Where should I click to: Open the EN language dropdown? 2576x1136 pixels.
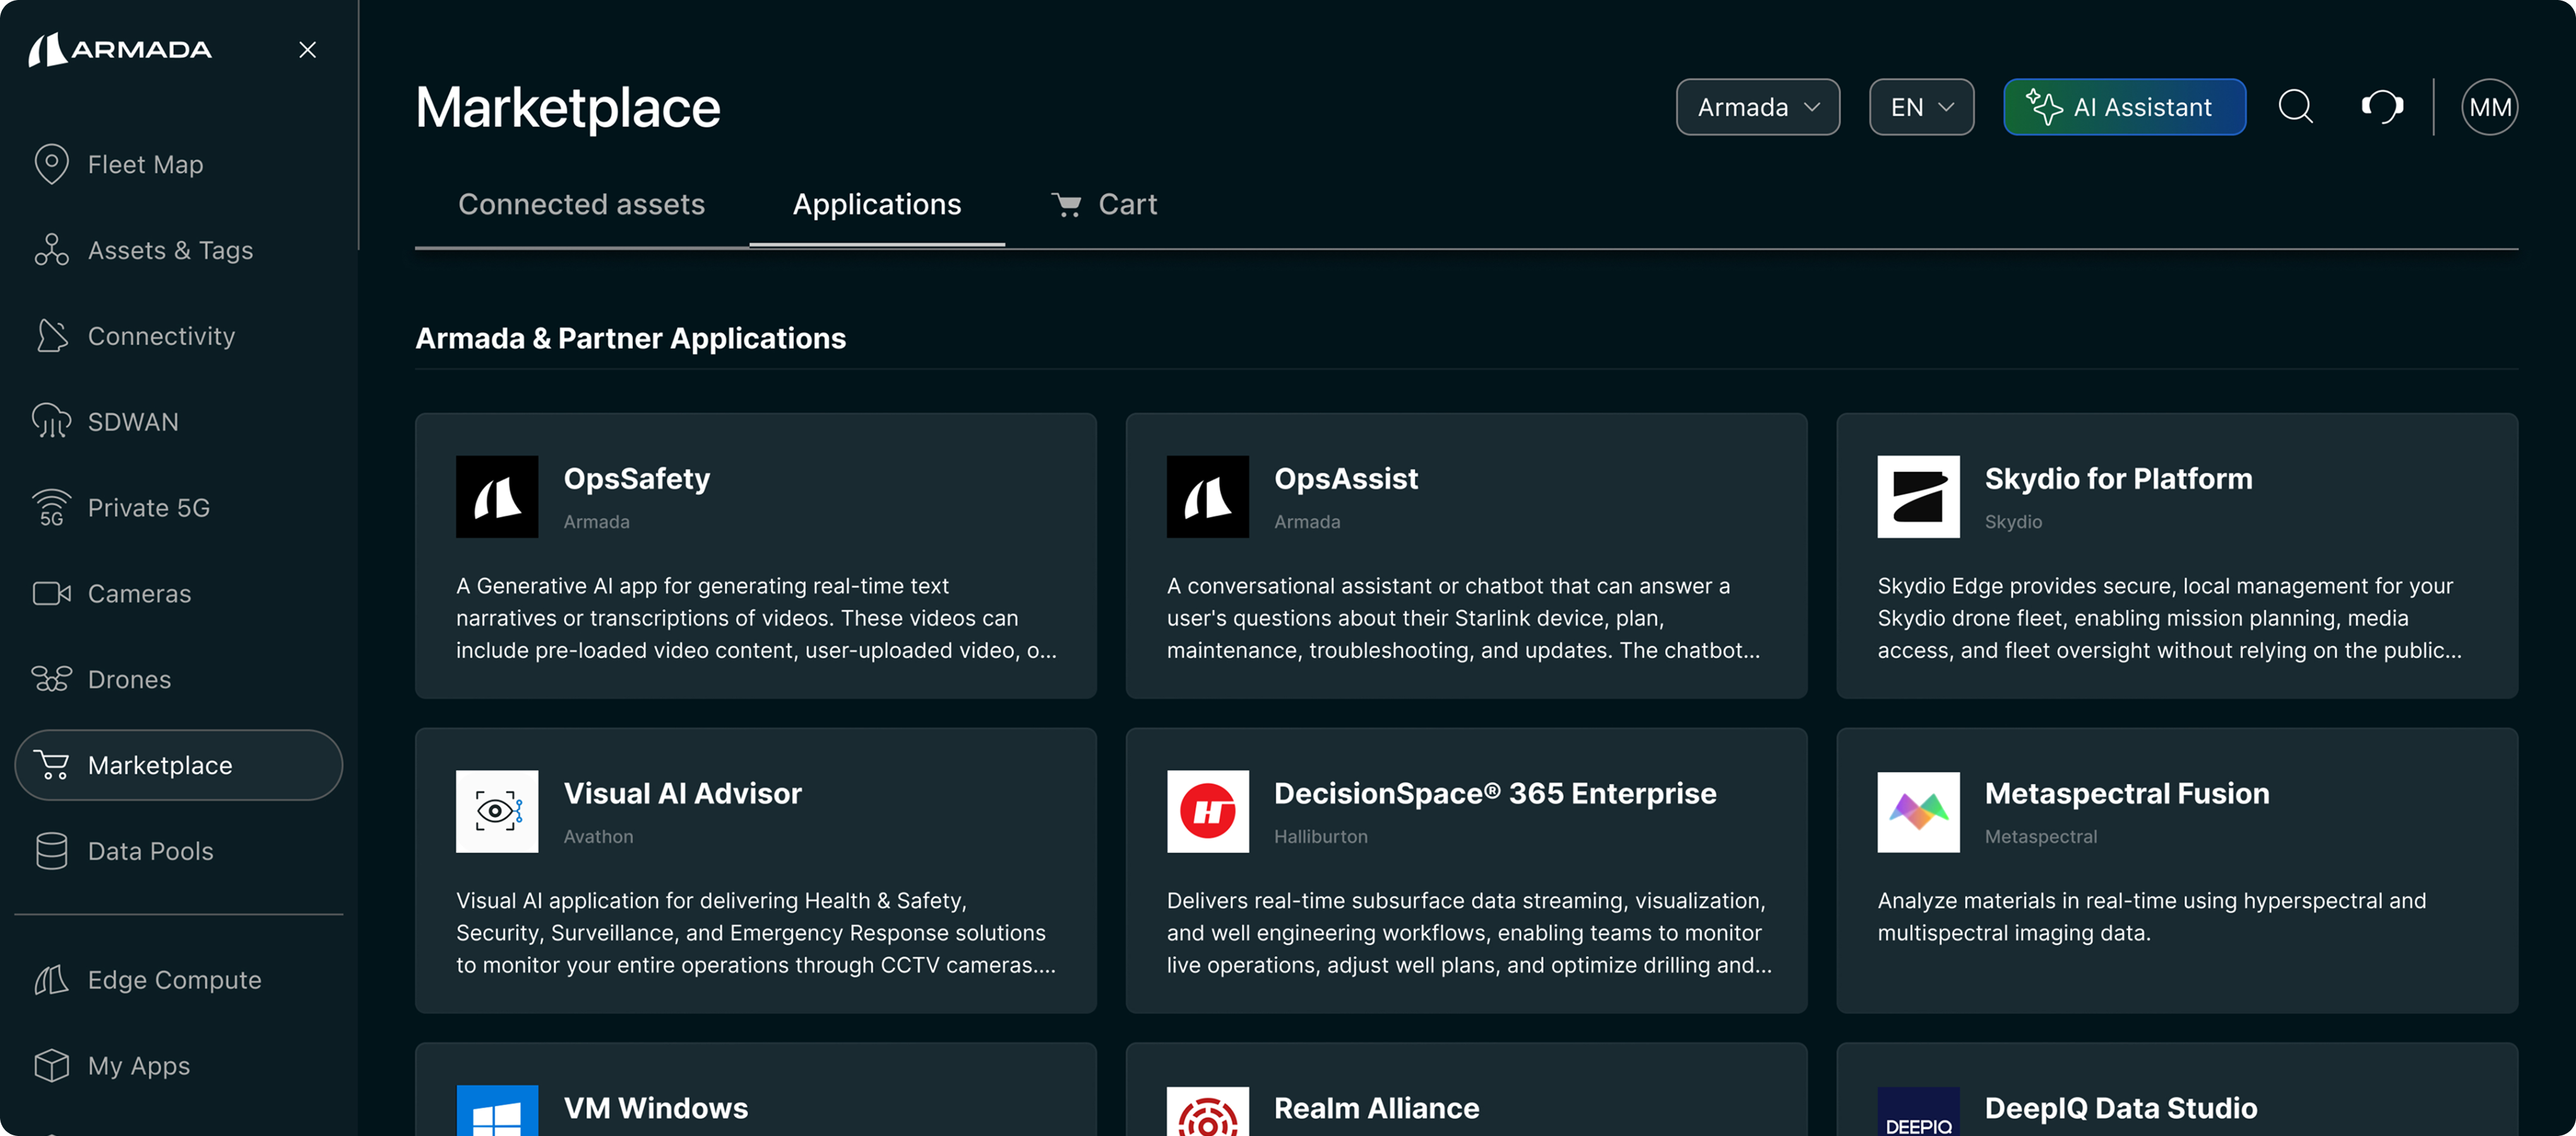coord(1920,107)
